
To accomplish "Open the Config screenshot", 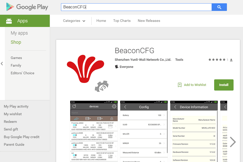I will pyautogui.click(x=144, y=131).
